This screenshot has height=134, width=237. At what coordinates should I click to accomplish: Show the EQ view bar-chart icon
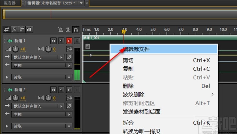coord(29,29)
